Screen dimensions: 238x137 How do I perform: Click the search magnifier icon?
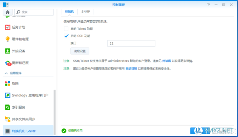18,12
